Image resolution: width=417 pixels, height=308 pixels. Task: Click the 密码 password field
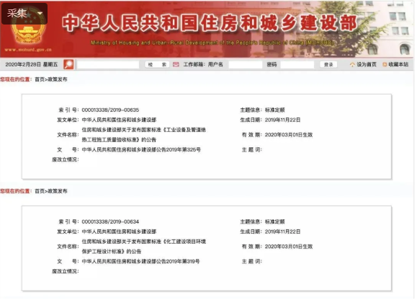pos(297,64)
